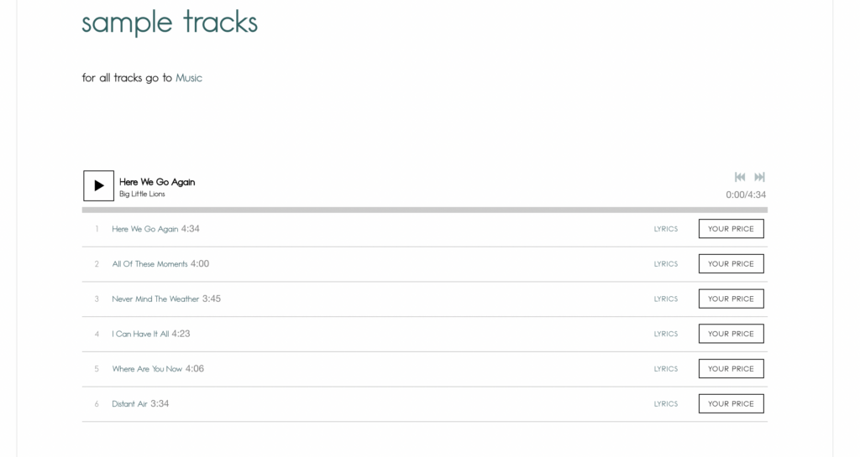Open lyrics for All Of These Moments

pyautogui.click(x=666, y=264)
